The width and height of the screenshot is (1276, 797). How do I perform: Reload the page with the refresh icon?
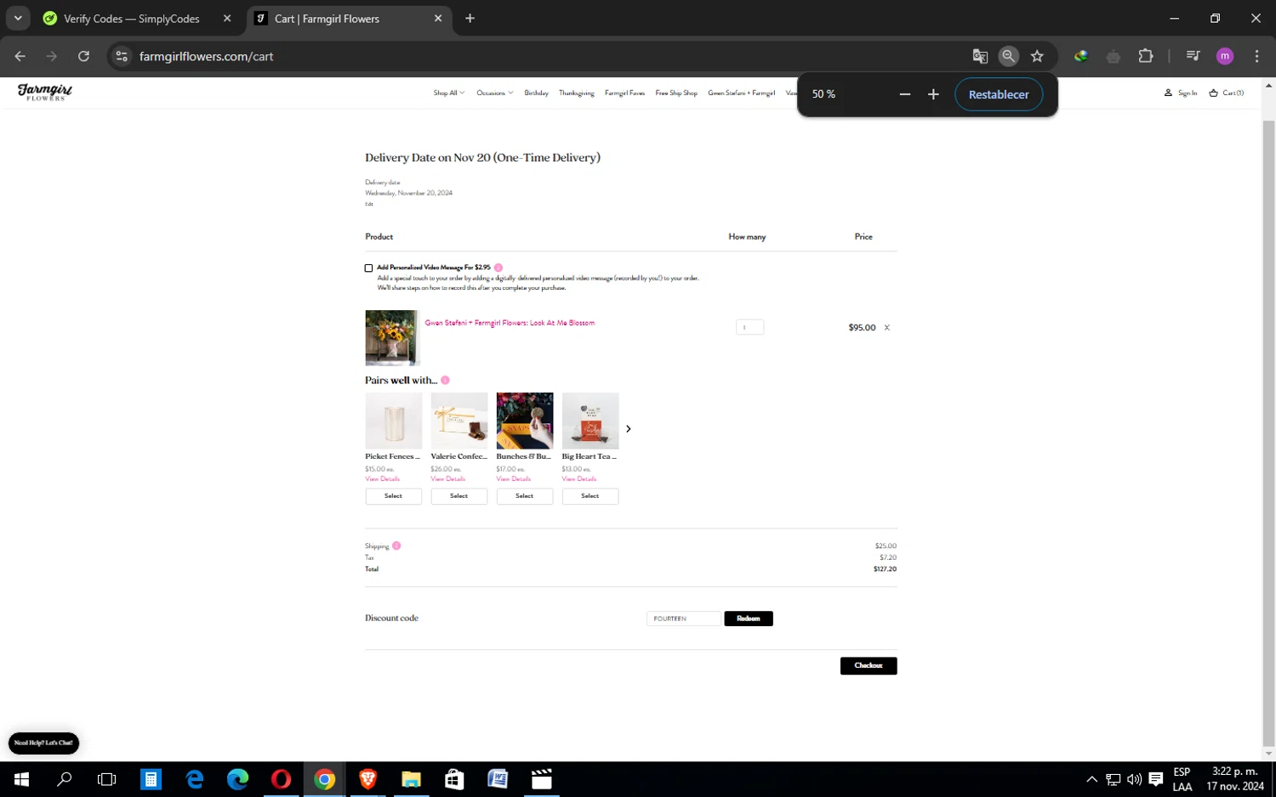83,56
